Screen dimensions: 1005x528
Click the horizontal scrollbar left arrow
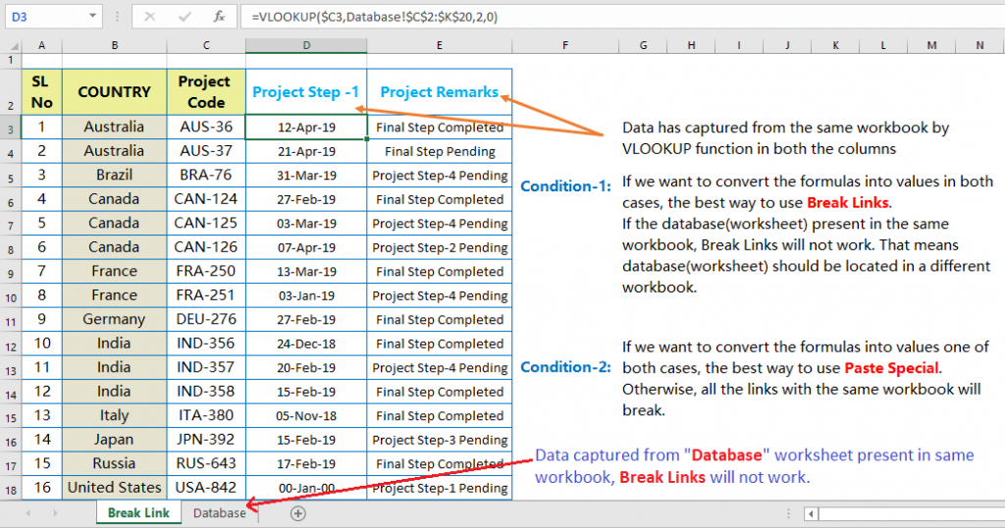[x=812, y=513]
